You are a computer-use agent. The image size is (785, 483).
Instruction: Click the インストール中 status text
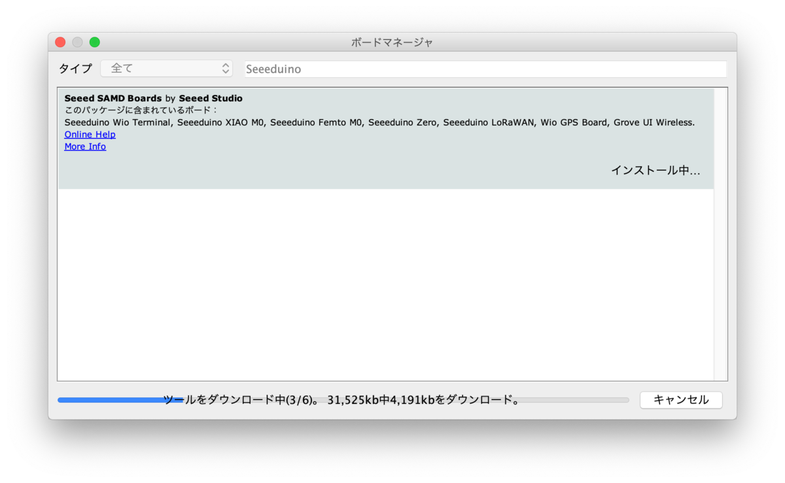click(655, 169)
